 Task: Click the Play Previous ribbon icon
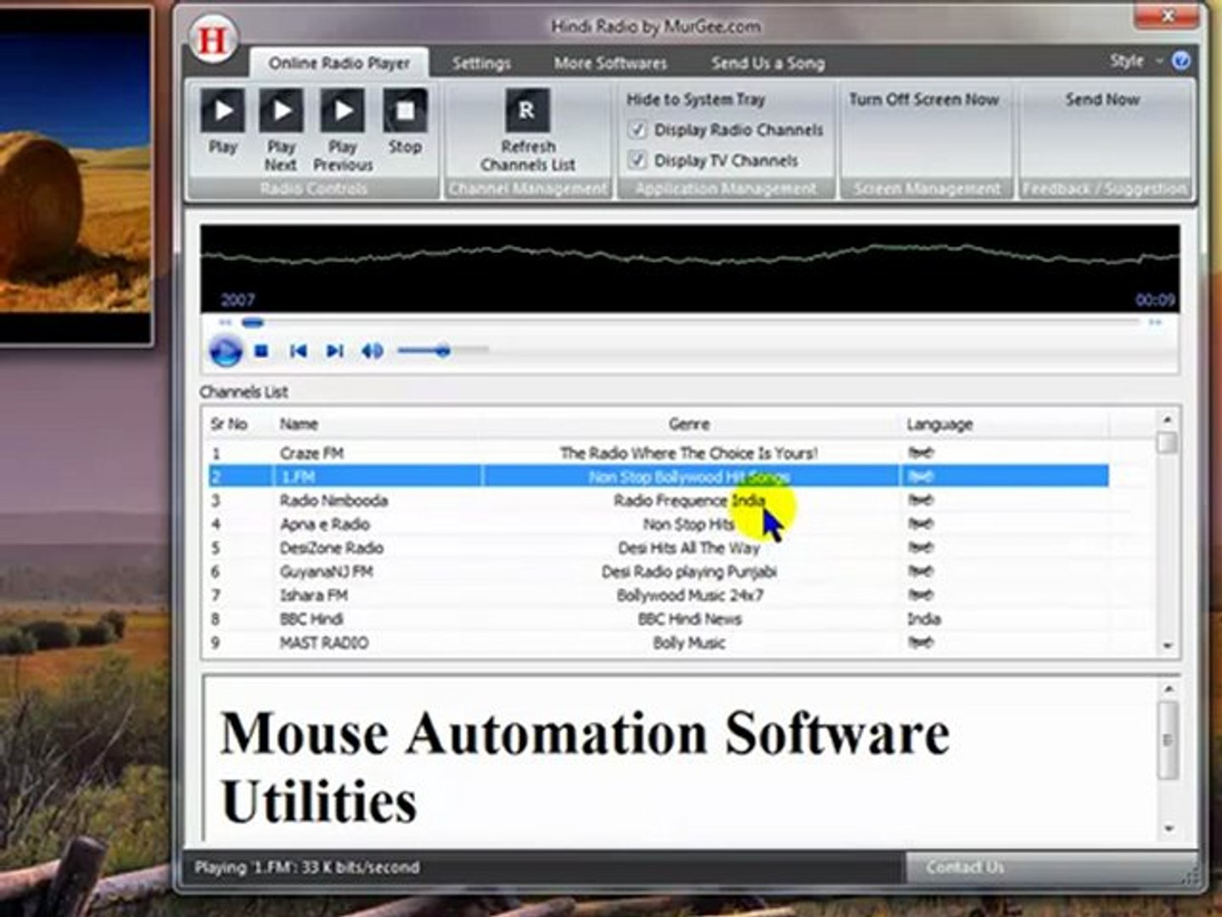tap(343, 110)
